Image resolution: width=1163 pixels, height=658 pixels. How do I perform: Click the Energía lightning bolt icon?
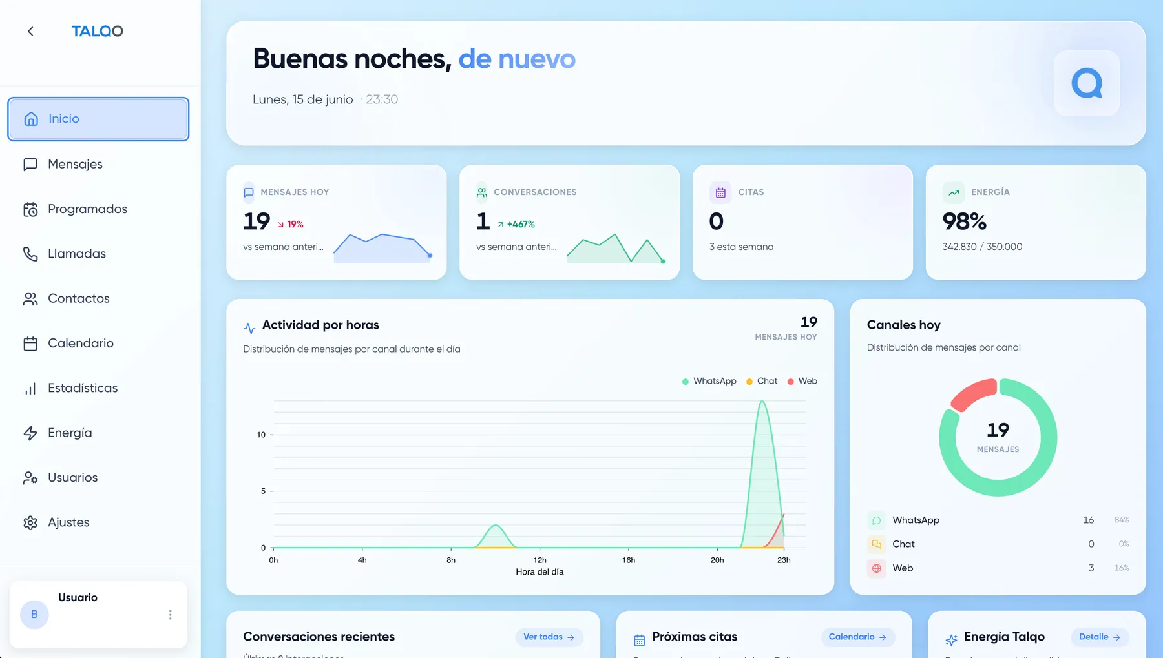pyautogui.click(x=30, y=433)
